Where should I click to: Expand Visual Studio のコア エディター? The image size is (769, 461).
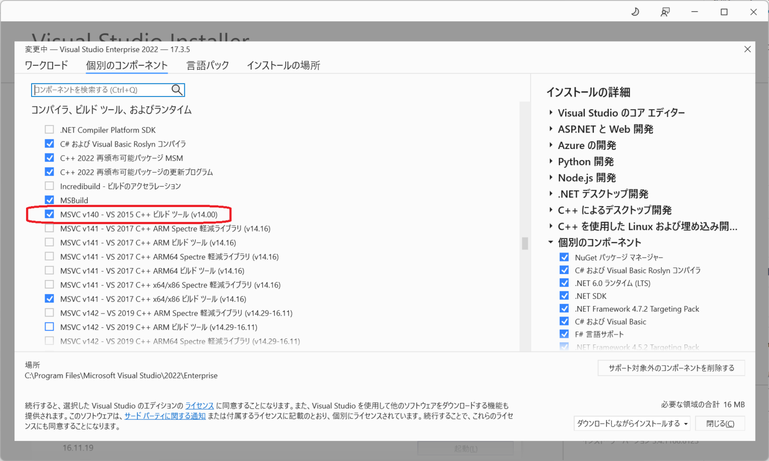pyautogui.click(x=551, y=112)
